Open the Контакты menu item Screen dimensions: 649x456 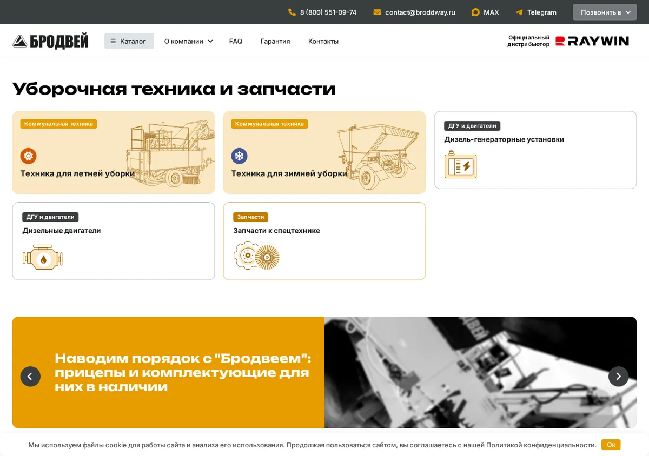click(323, 41)
